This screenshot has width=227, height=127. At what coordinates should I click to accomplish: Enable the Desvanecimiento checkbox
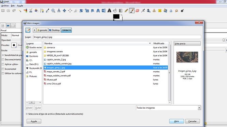coord(3,59)
